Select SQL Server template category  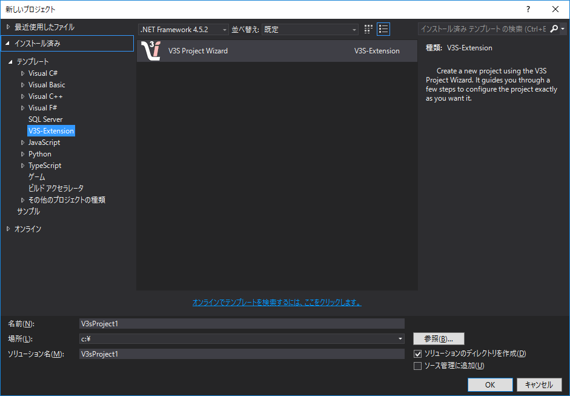(45, 119)
